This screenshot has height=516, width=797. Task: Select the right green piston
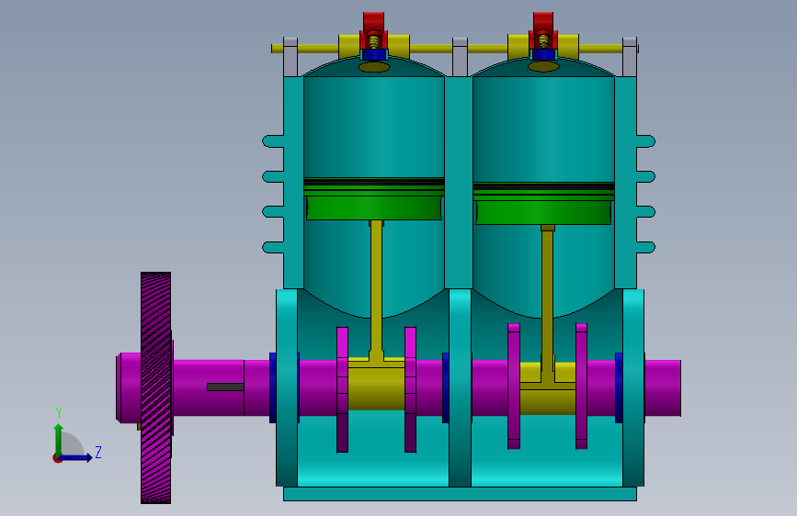(x=543, y=204)
